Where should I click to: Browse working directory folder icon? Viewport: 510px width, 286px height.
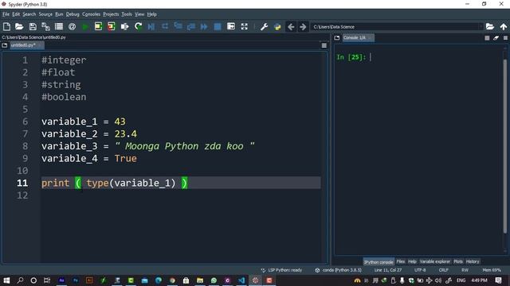click(x=490, y=26)
